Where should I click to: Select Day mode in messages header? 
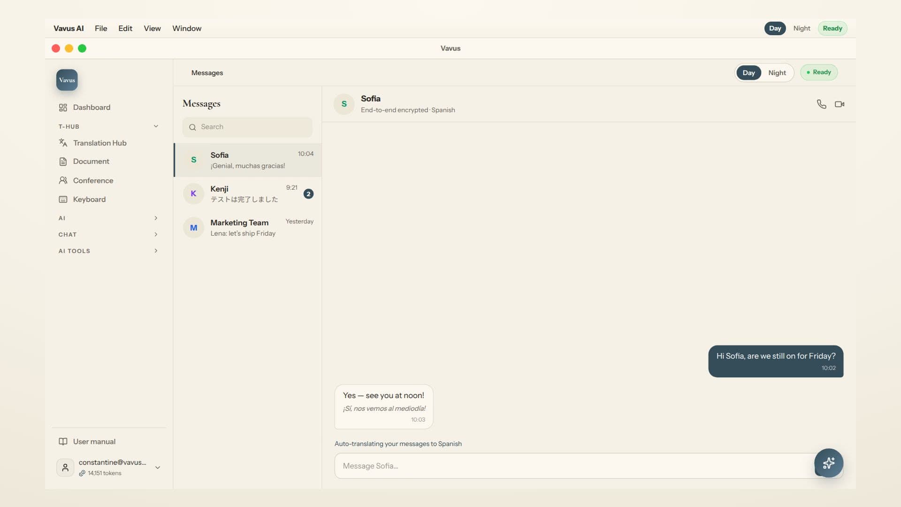click(748, 73)
